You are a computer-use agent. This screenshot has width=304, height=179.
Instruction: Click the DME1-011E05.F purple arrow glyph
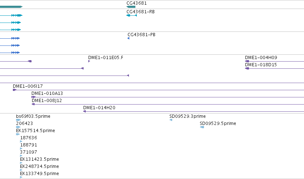(x=89, y=61)
